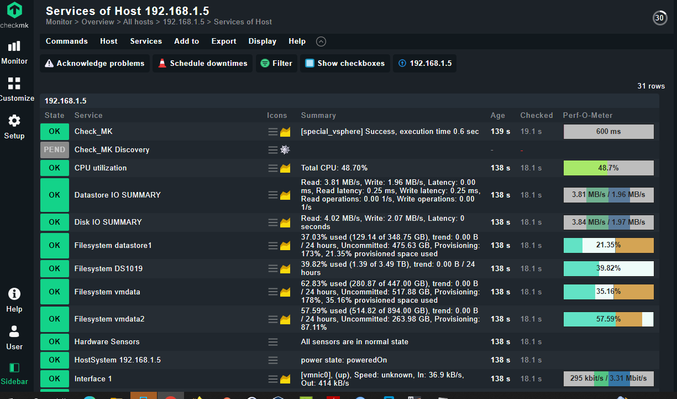Click the Check_MK service link
The image size is (677, 399).
93,132
